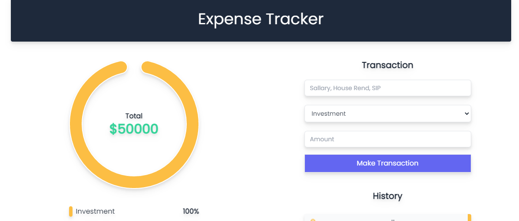519x221 pixels.
Task: Click the dropdown arrow beside Investment
Action: click(467, 114)
